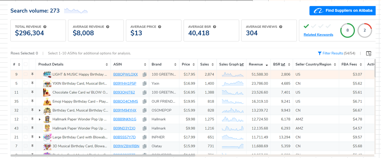The width and height of the screenshot is (381, 158).
Task: Sort by Revenue descending arrow
Action: tap(267, 65)
